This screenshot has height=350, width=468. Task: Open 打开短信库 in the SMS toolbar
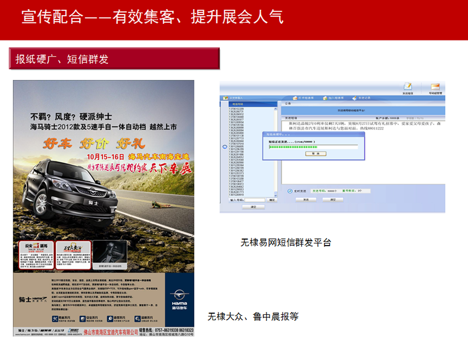(x=303, y=98)
